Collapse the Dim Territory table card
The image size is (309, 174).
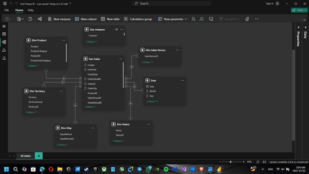(31, 112)
